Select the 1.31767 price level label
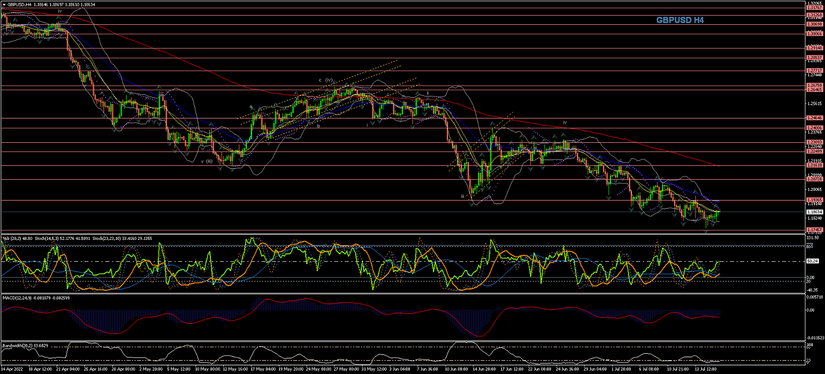The image size is (825, 374). coord(814,8)
